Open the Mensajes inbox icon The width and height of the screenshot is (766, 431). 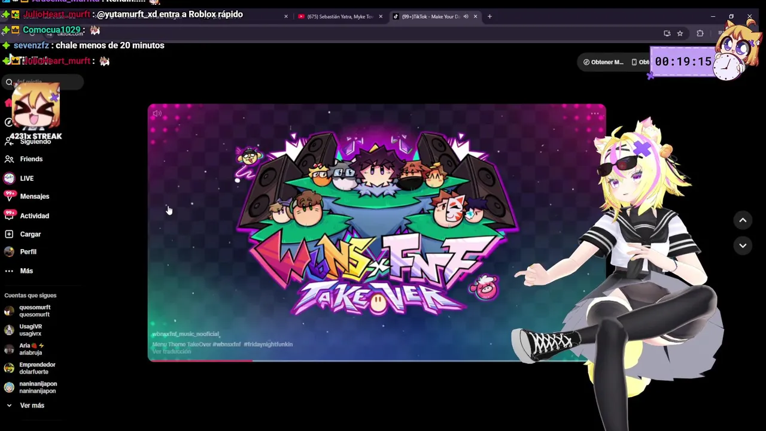click(x=9, y=196)
